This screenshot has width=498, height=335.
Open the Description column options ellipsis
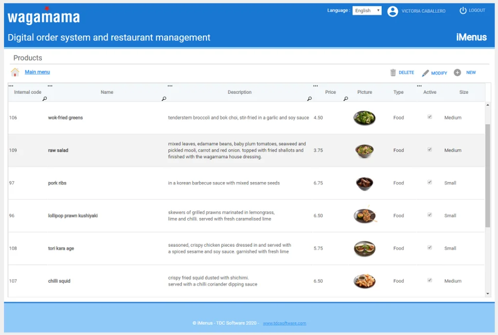170,86
